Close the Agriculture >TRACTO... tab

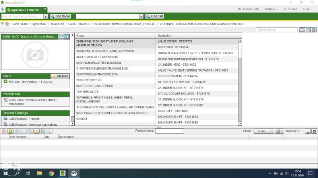pos(45,9)
